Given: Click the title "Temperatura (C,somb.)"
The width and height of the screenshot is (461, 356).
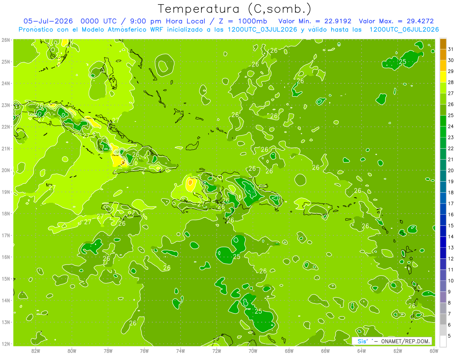Looking at the screenshot, I should [235, 9].
